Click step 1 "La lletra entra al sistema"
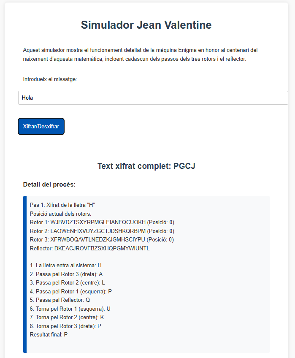This screenshot has height=358, width=295. pyautogui.click(x=65, y=266)
